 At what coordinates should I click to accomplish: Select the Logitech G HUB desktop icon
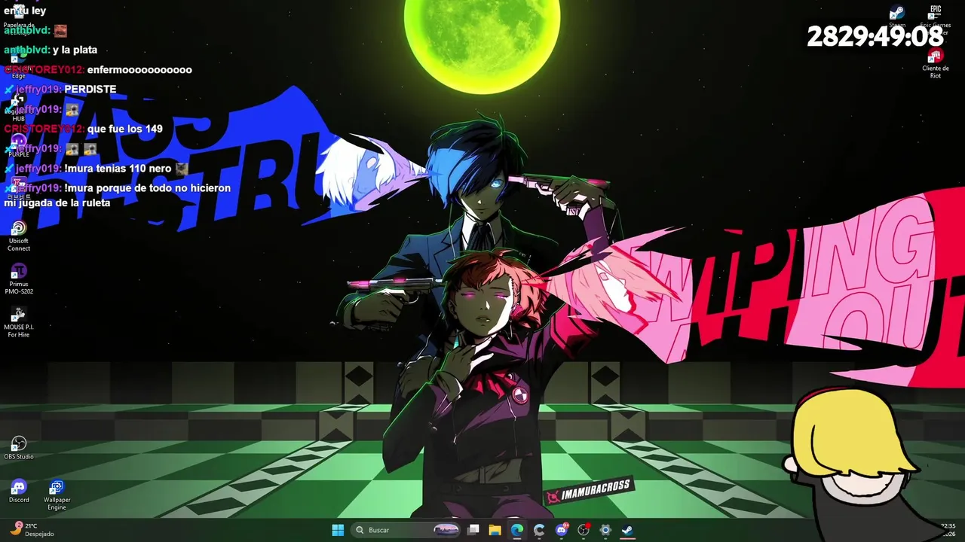click(18, 108)
